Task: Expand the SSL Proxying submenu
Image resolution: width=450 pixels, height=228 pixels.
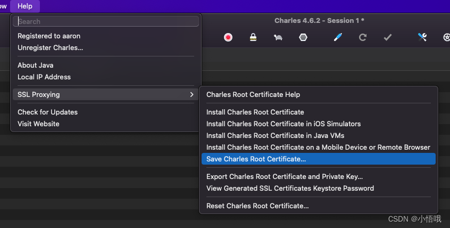Action: pyautogui.click(x=106, y=95)
